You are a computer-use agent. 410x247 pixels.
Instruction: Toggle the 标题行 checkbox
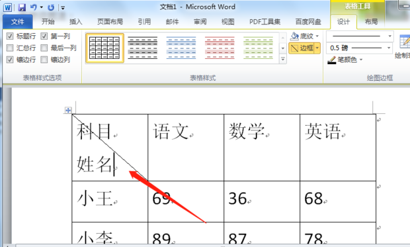pos(10,36)
